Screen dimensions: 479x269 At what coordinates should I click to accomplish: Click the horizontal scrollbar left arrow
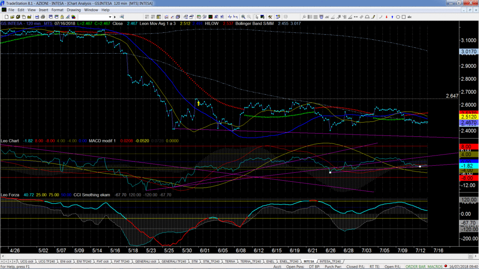(x=3, y=256)
